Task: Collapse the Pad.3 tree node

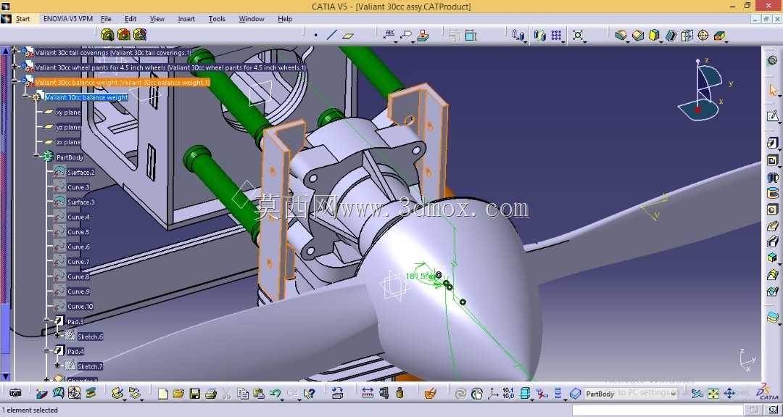Action: 47,321
